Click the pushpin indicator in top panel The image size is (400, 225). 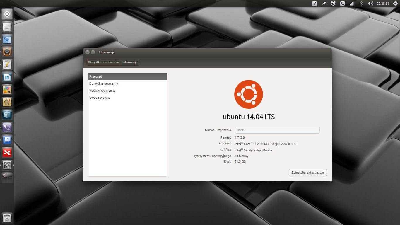(324, 4)
